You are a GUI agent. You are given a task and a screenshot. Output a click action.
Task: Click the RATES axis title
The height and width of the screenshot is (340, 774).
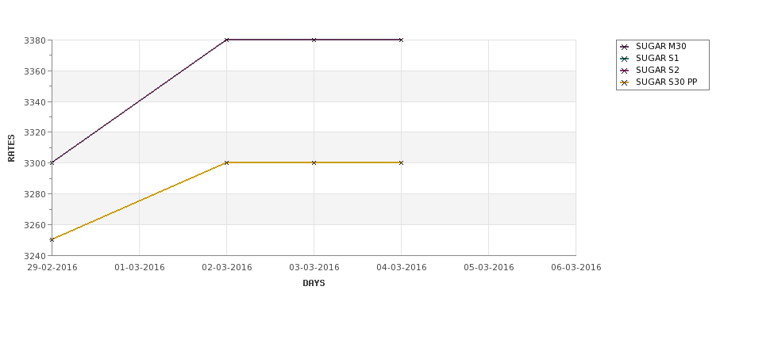click(x=11, y=148)
